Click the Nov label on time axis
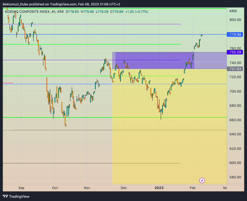The image size is (247, 201). [x=87, y=188]
